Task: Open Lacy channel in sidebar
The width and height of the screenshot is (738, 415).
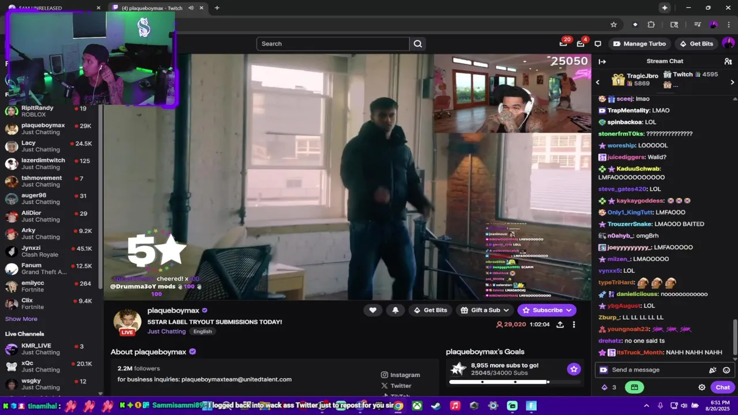Action: 51,146
